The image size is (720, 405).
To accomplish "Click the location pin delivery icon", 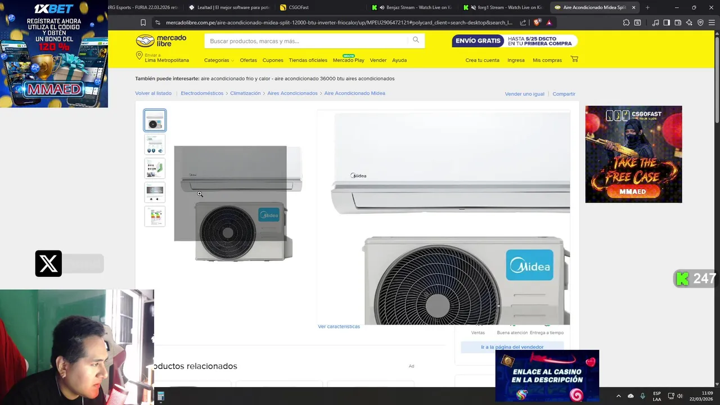I will coord(139,56).
